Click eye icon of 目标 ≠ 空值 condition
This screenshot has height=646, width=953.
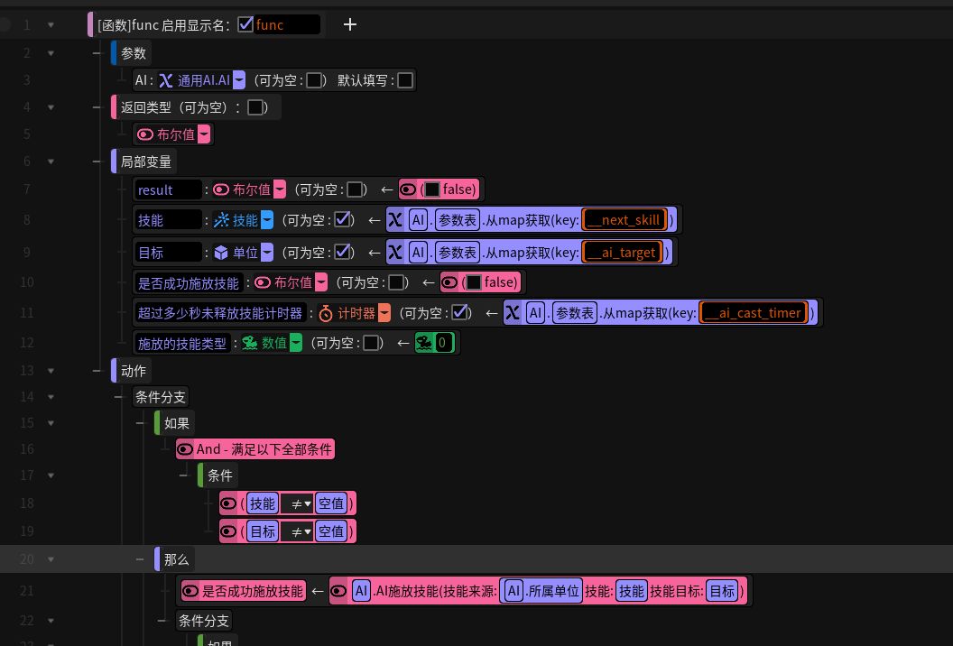(228, 531)
